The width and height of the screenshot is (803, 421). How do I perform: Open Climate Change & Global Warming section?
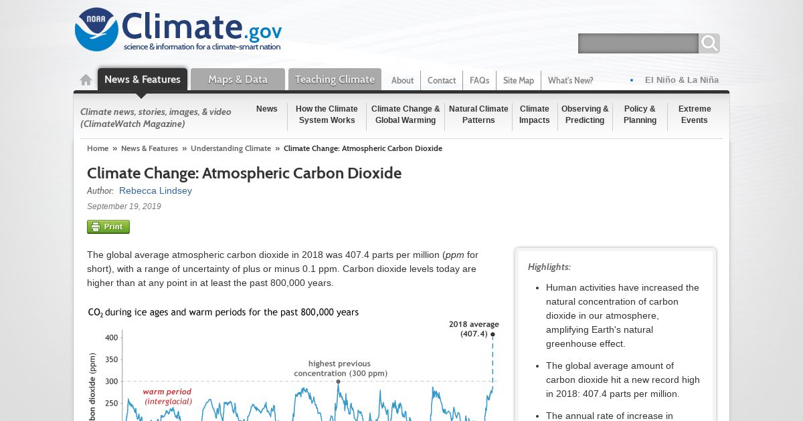(406, 114)
